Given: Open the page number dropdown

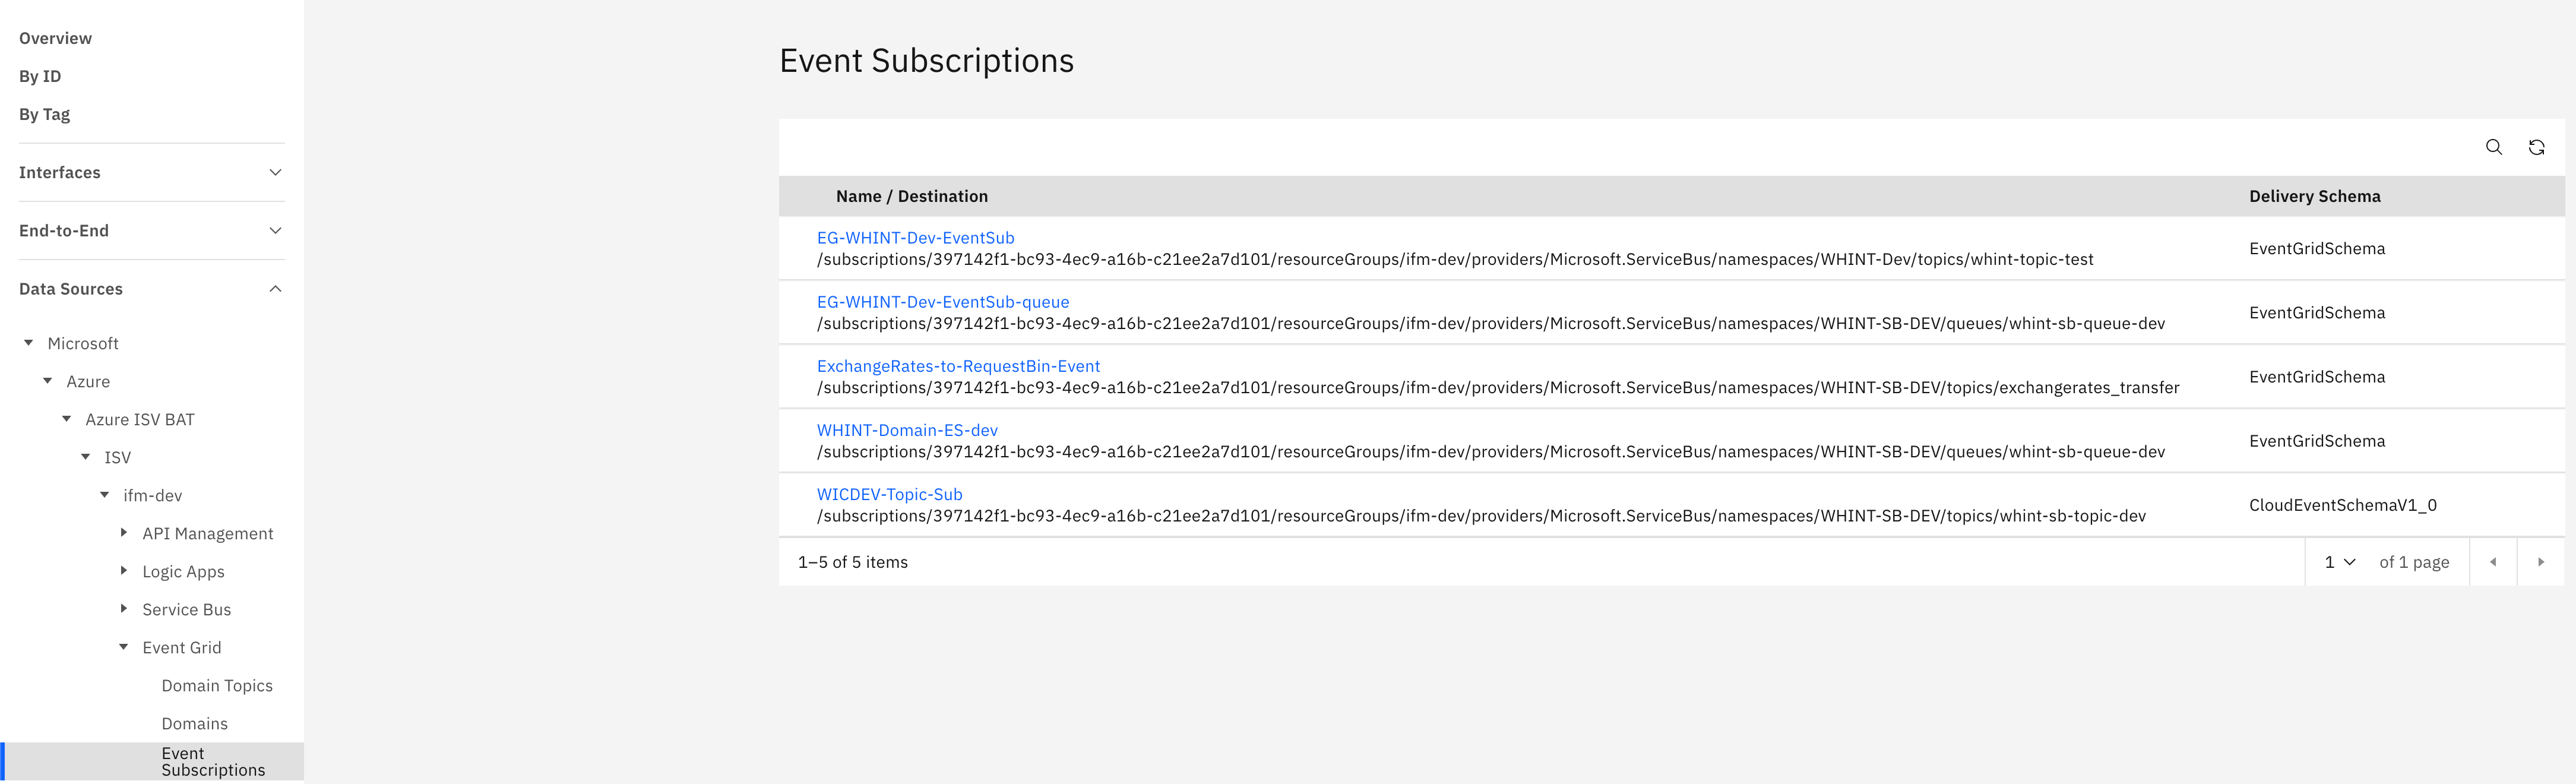Looking at the screenshot, I should pos(2339,562).
